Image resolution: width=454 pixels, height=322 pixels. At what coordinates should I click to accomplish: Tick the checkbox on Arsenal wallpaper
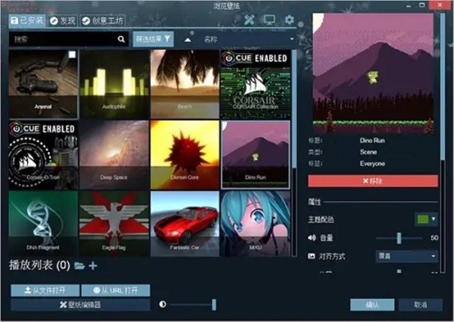[x=72, y=54]
